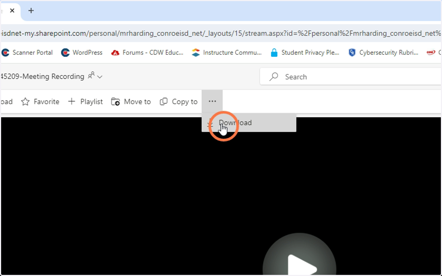Image resolution: width=442 pixels, height=276 pixels.
Task: Mark the recording as Favorite
Action: pos(40,102)
